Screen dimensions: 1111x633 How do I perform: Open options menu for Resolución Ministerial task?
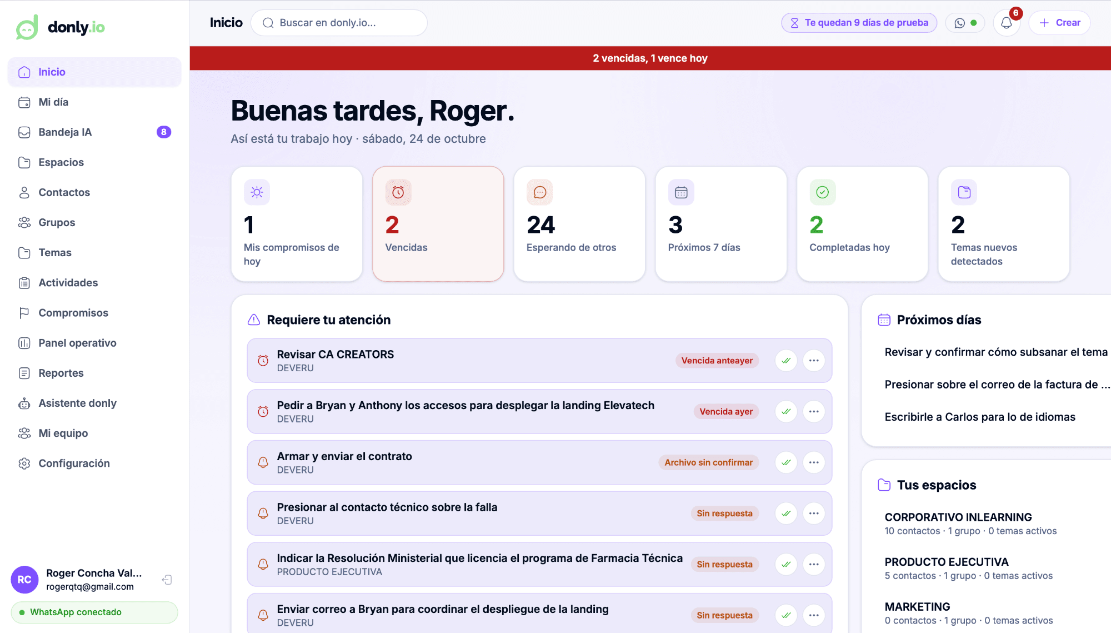tap(814, 565)
